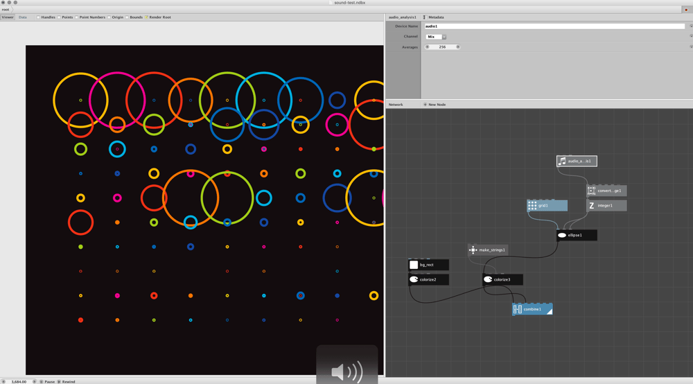Decrease Averages value with the left arrow
This screenshot has height=384, width=693.
coord(428,47)
